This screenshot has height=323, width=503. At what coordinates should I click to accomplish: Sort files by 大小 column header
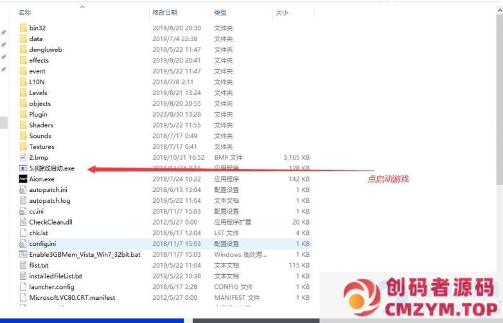point(282,12)
